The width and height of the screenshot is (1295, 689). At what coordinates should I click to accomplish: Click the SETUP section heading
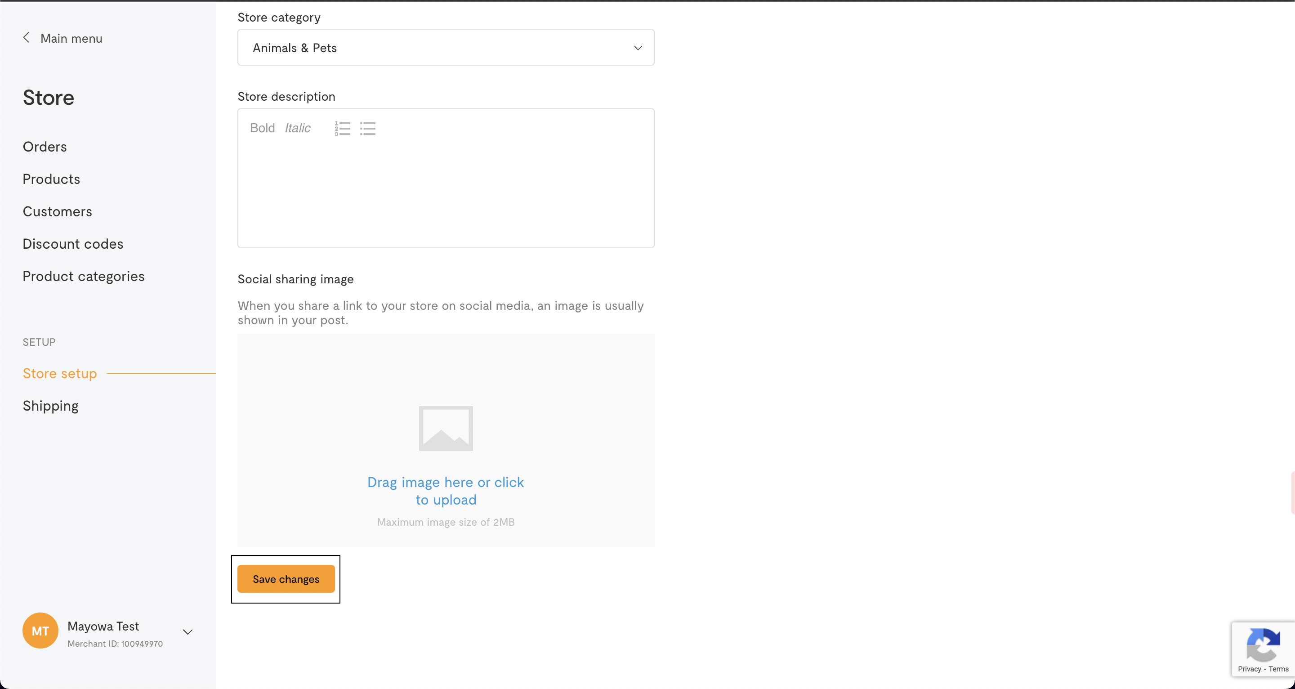pyautogui.click(x=39, y=342)
